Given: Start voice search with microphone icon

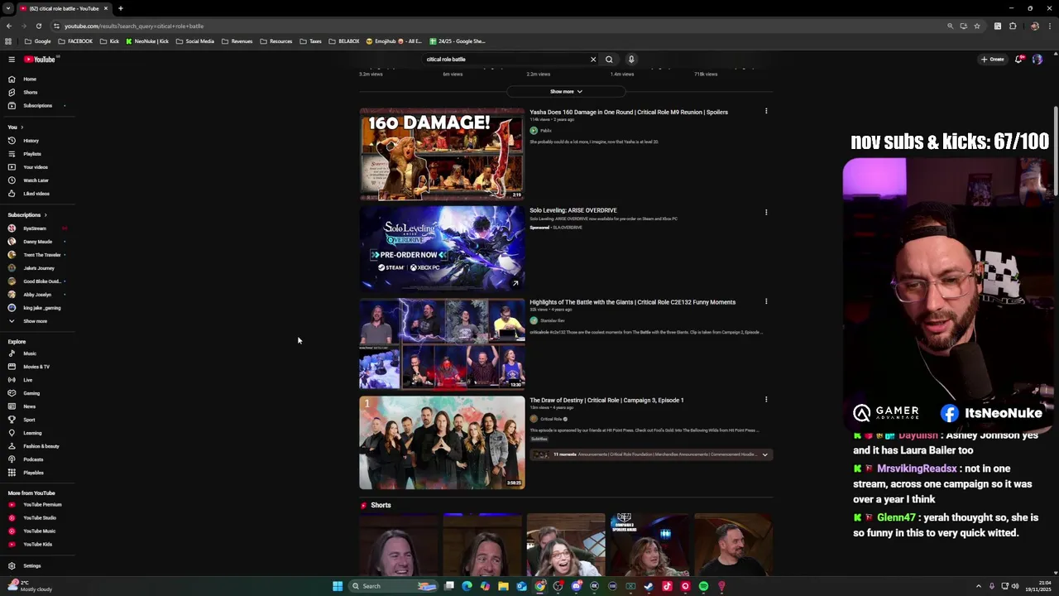Looking at the screenshot, I should pyautogui.click(x=631, y=60).
